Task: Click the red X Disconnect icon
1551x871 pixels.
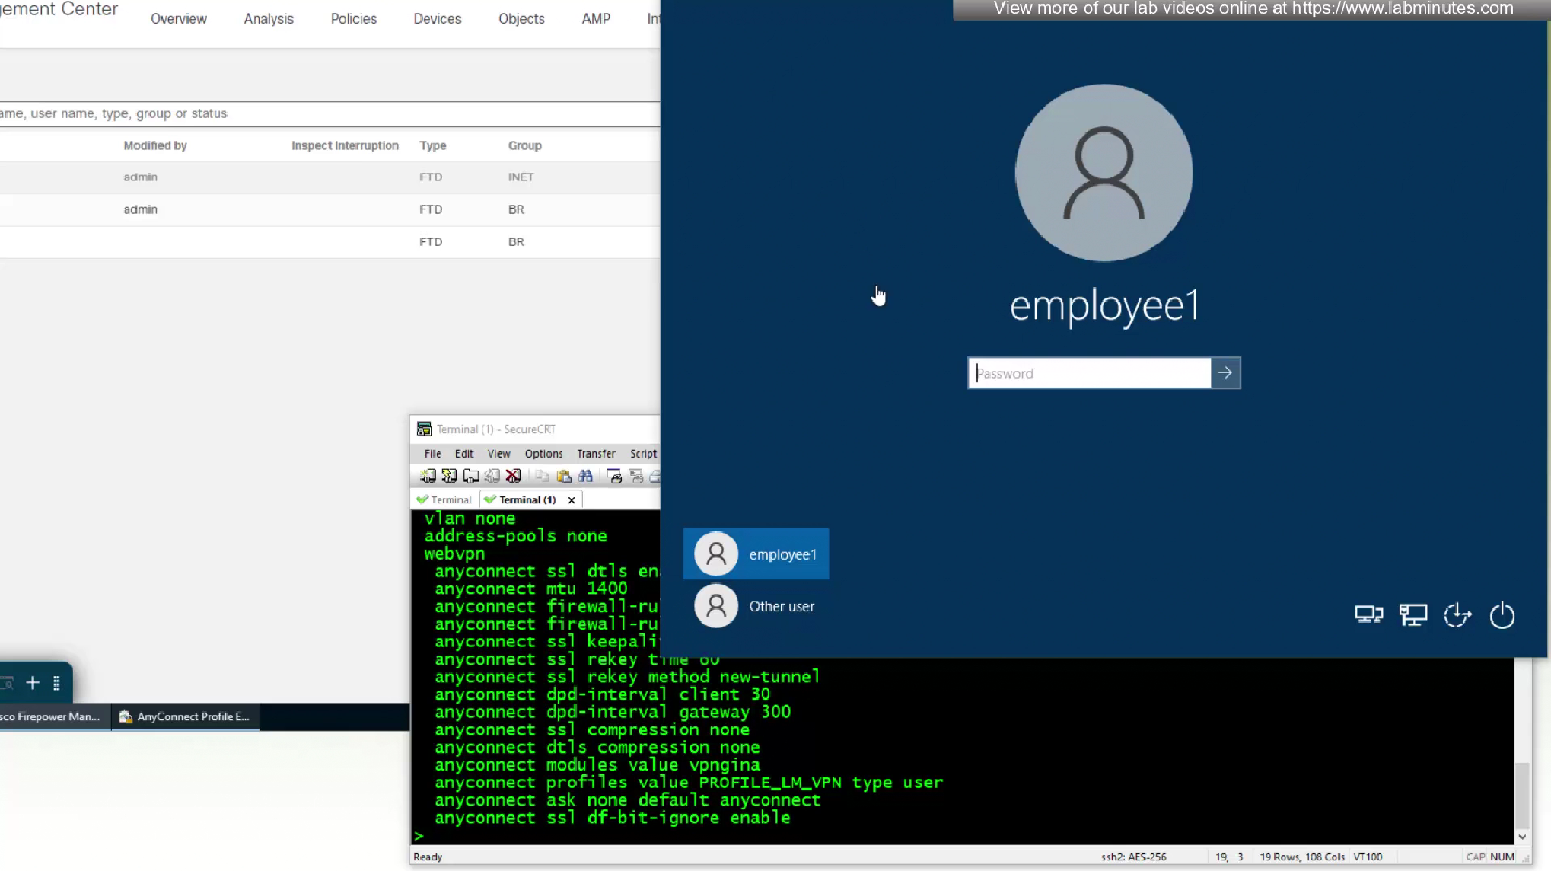Action: [514, 477]
